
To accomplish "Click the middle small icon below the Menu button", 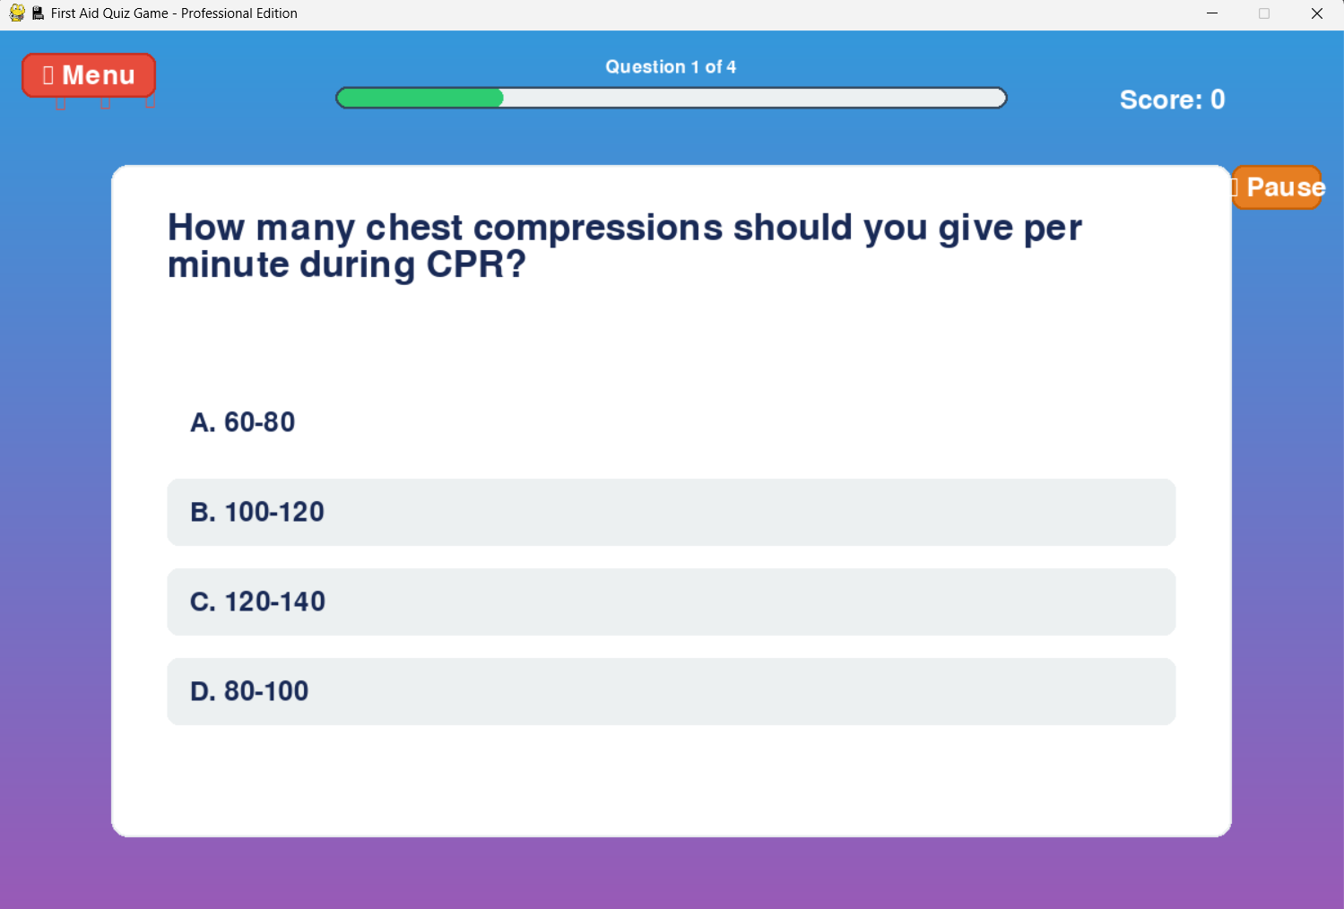I will click(105, 105).
